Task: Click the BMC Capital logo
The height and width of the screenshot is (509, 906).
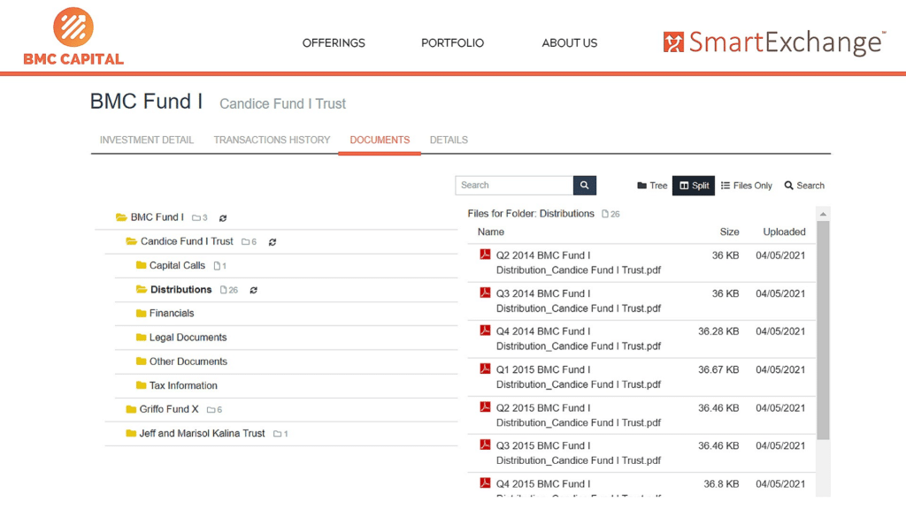Action: pos(73,36)
